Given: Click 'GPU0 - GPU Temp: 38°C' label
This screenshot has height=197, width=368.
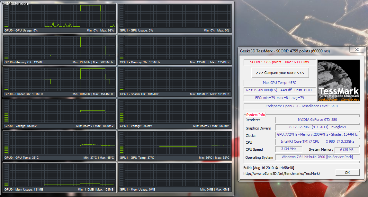Looking at the screenshot, I should (x=22, y=158).
